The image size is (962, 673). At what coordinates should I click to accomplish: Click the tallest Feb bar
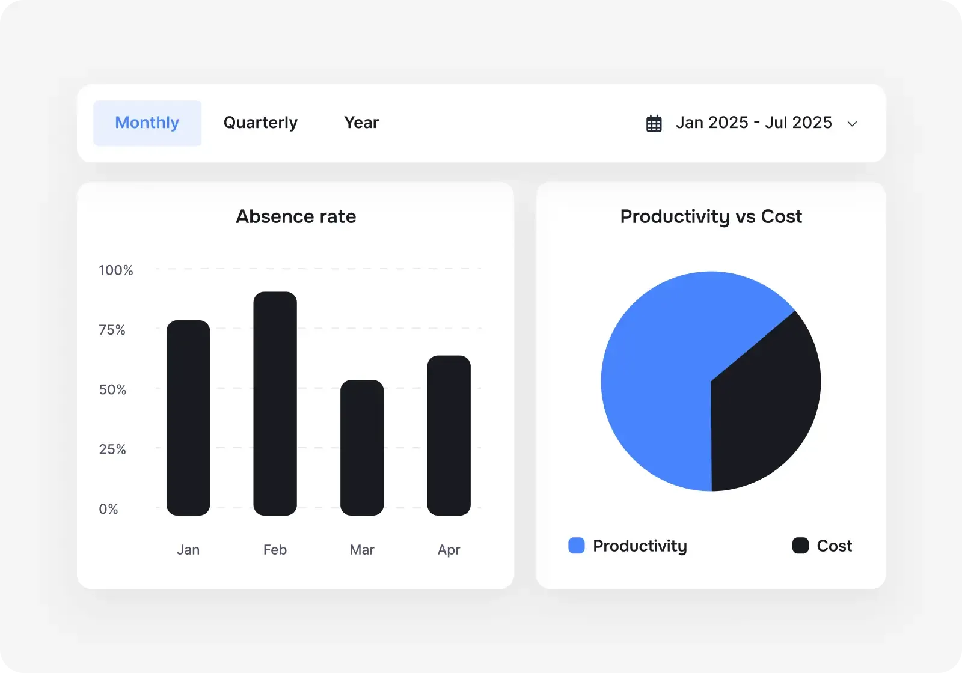coord(275,403)
